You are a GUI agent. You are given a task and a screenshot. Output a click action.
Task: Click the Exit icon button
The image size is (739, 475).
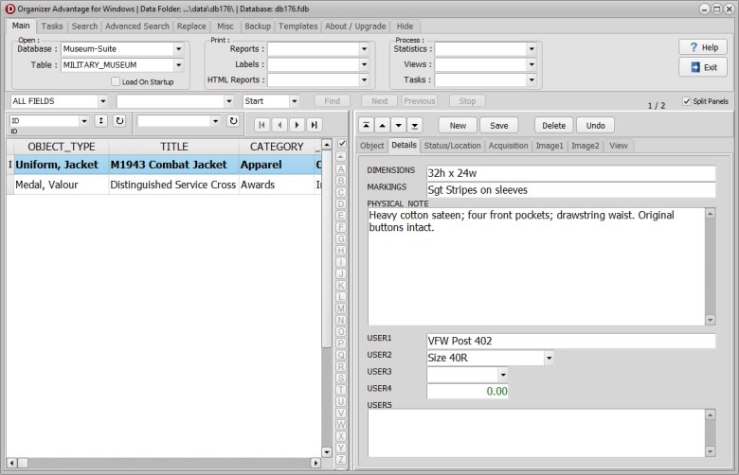pos(702,67)
